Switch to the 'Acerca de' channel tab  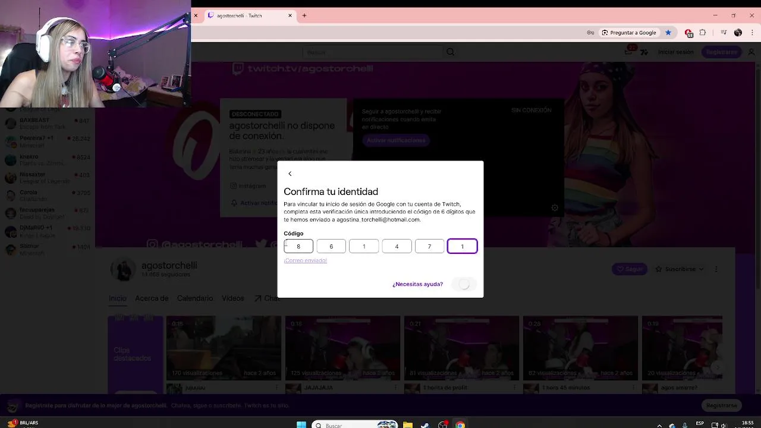152,298
